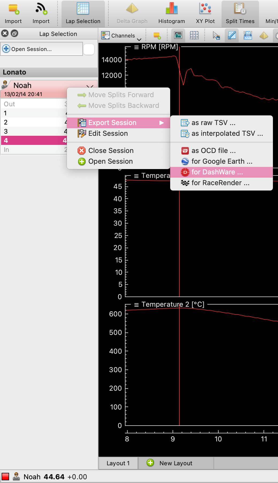Image resolution: width=278 pixels, height=483 pixels.
Task: Click the print icon in graph toolbar
Action: pyautogui.click(x=248, y=35)
